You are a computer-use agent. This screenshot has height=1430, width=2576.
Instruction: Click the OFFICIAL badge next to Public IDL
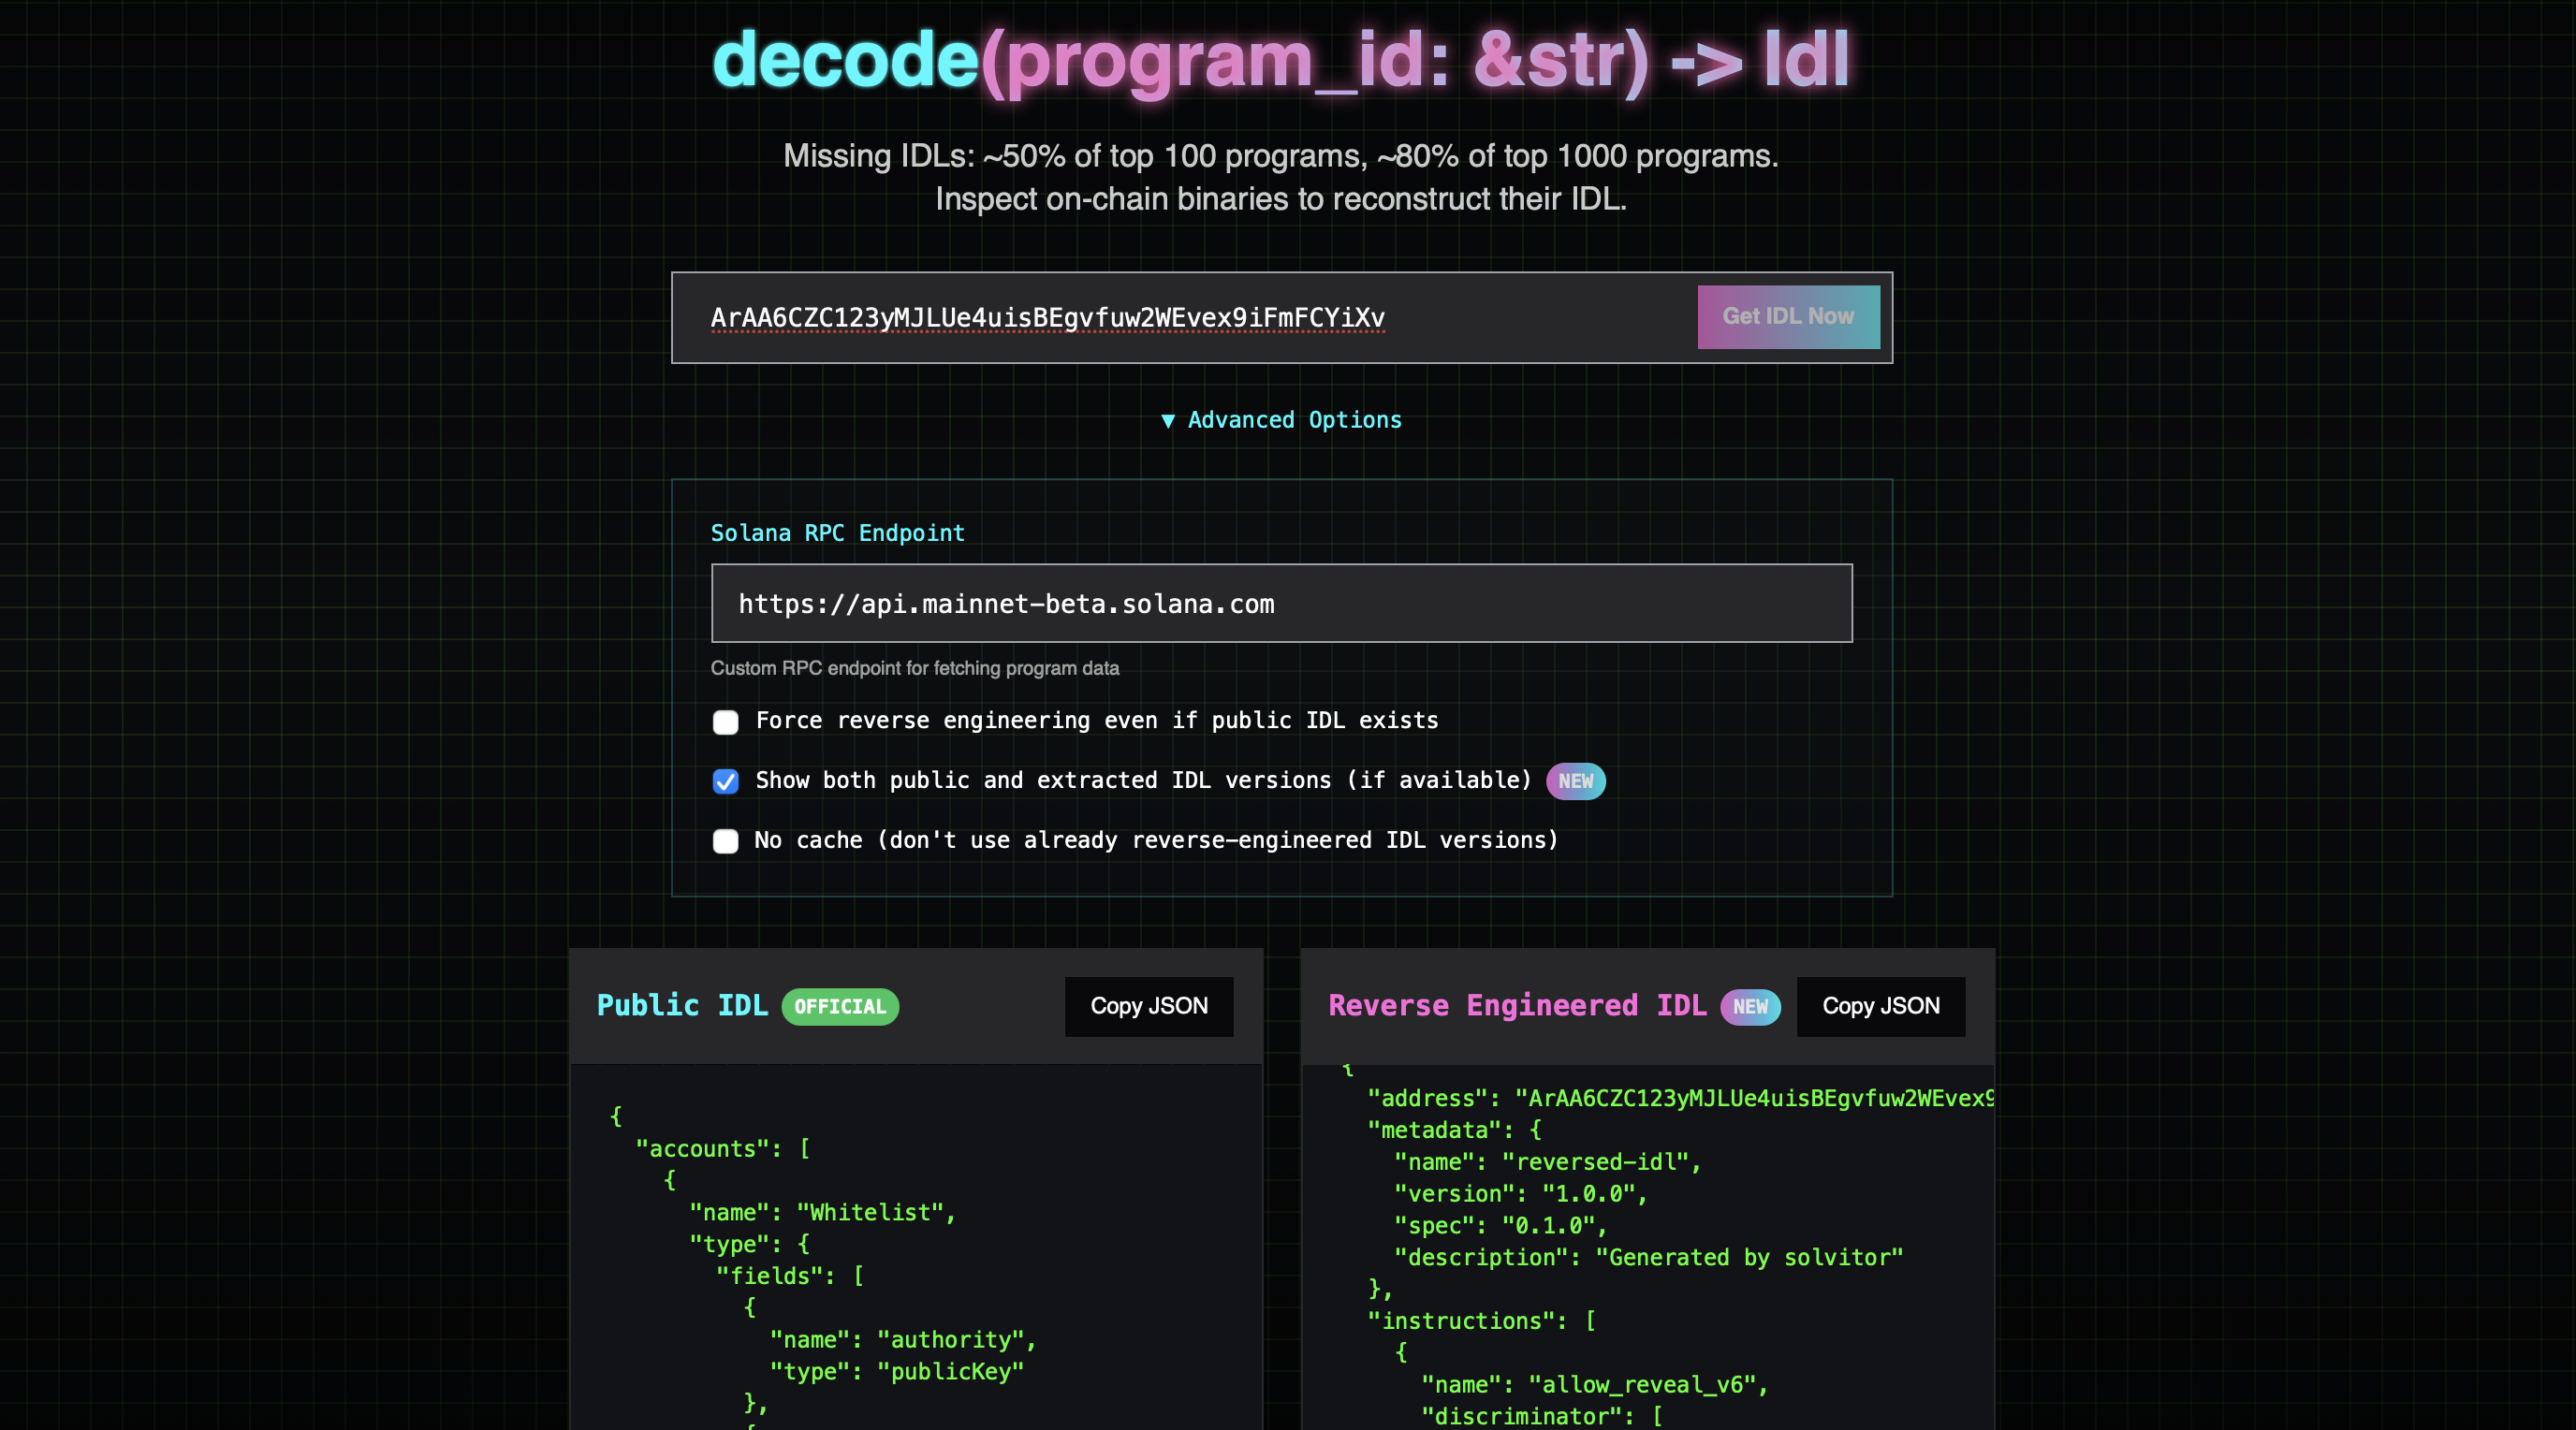[x=840, y=1007]
